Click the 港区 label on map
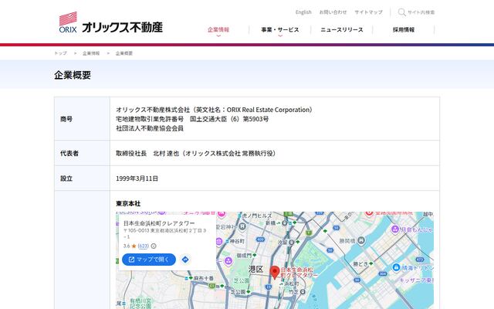The height and width of the screenshot is (309, 494). pos(255,269)
